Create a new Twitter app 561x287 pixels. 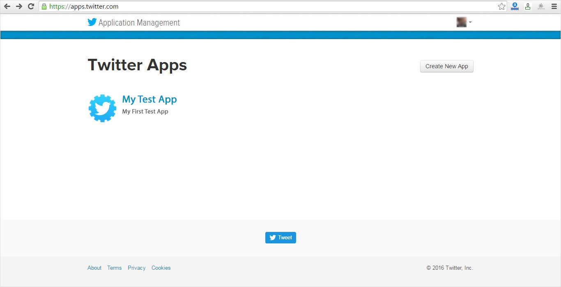[x=447, y=66]
